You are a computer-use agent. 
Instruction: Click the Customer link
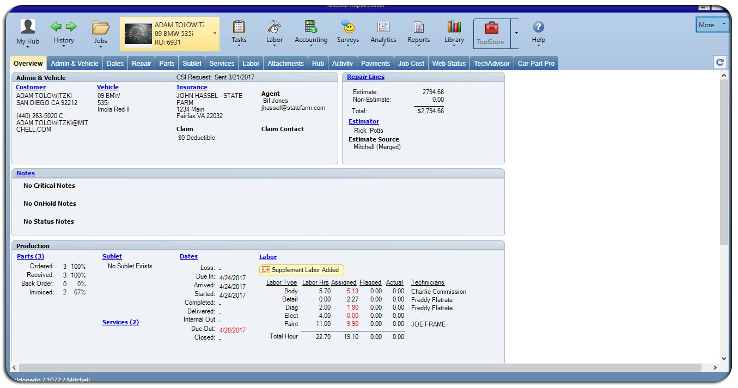31,87
